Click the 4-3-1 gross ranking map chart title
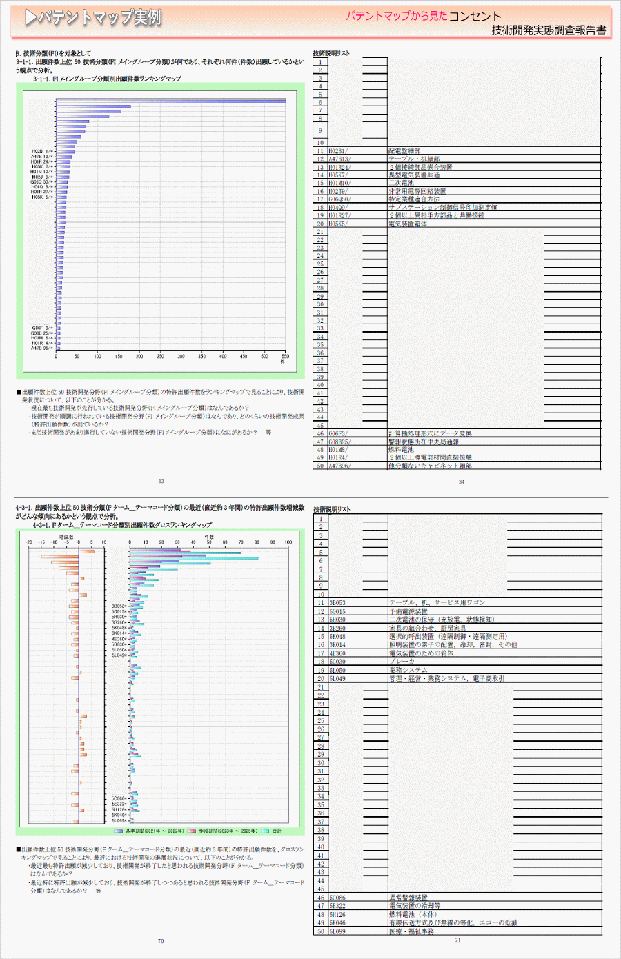Viewport: 621px width, 959px height. (122, 525)
